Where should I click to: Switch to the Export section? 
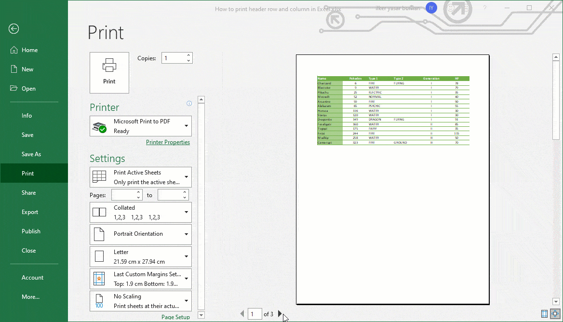[30, 212]
